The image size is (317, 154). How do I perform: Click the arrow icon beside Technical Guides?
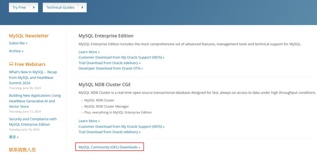point(82,8)
